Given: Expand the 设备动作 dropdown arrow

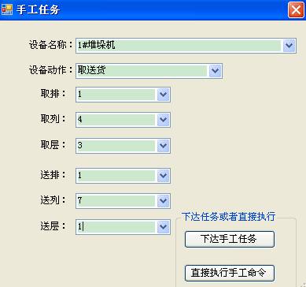Looking at the screenshot, I should (x=215, y=71).
